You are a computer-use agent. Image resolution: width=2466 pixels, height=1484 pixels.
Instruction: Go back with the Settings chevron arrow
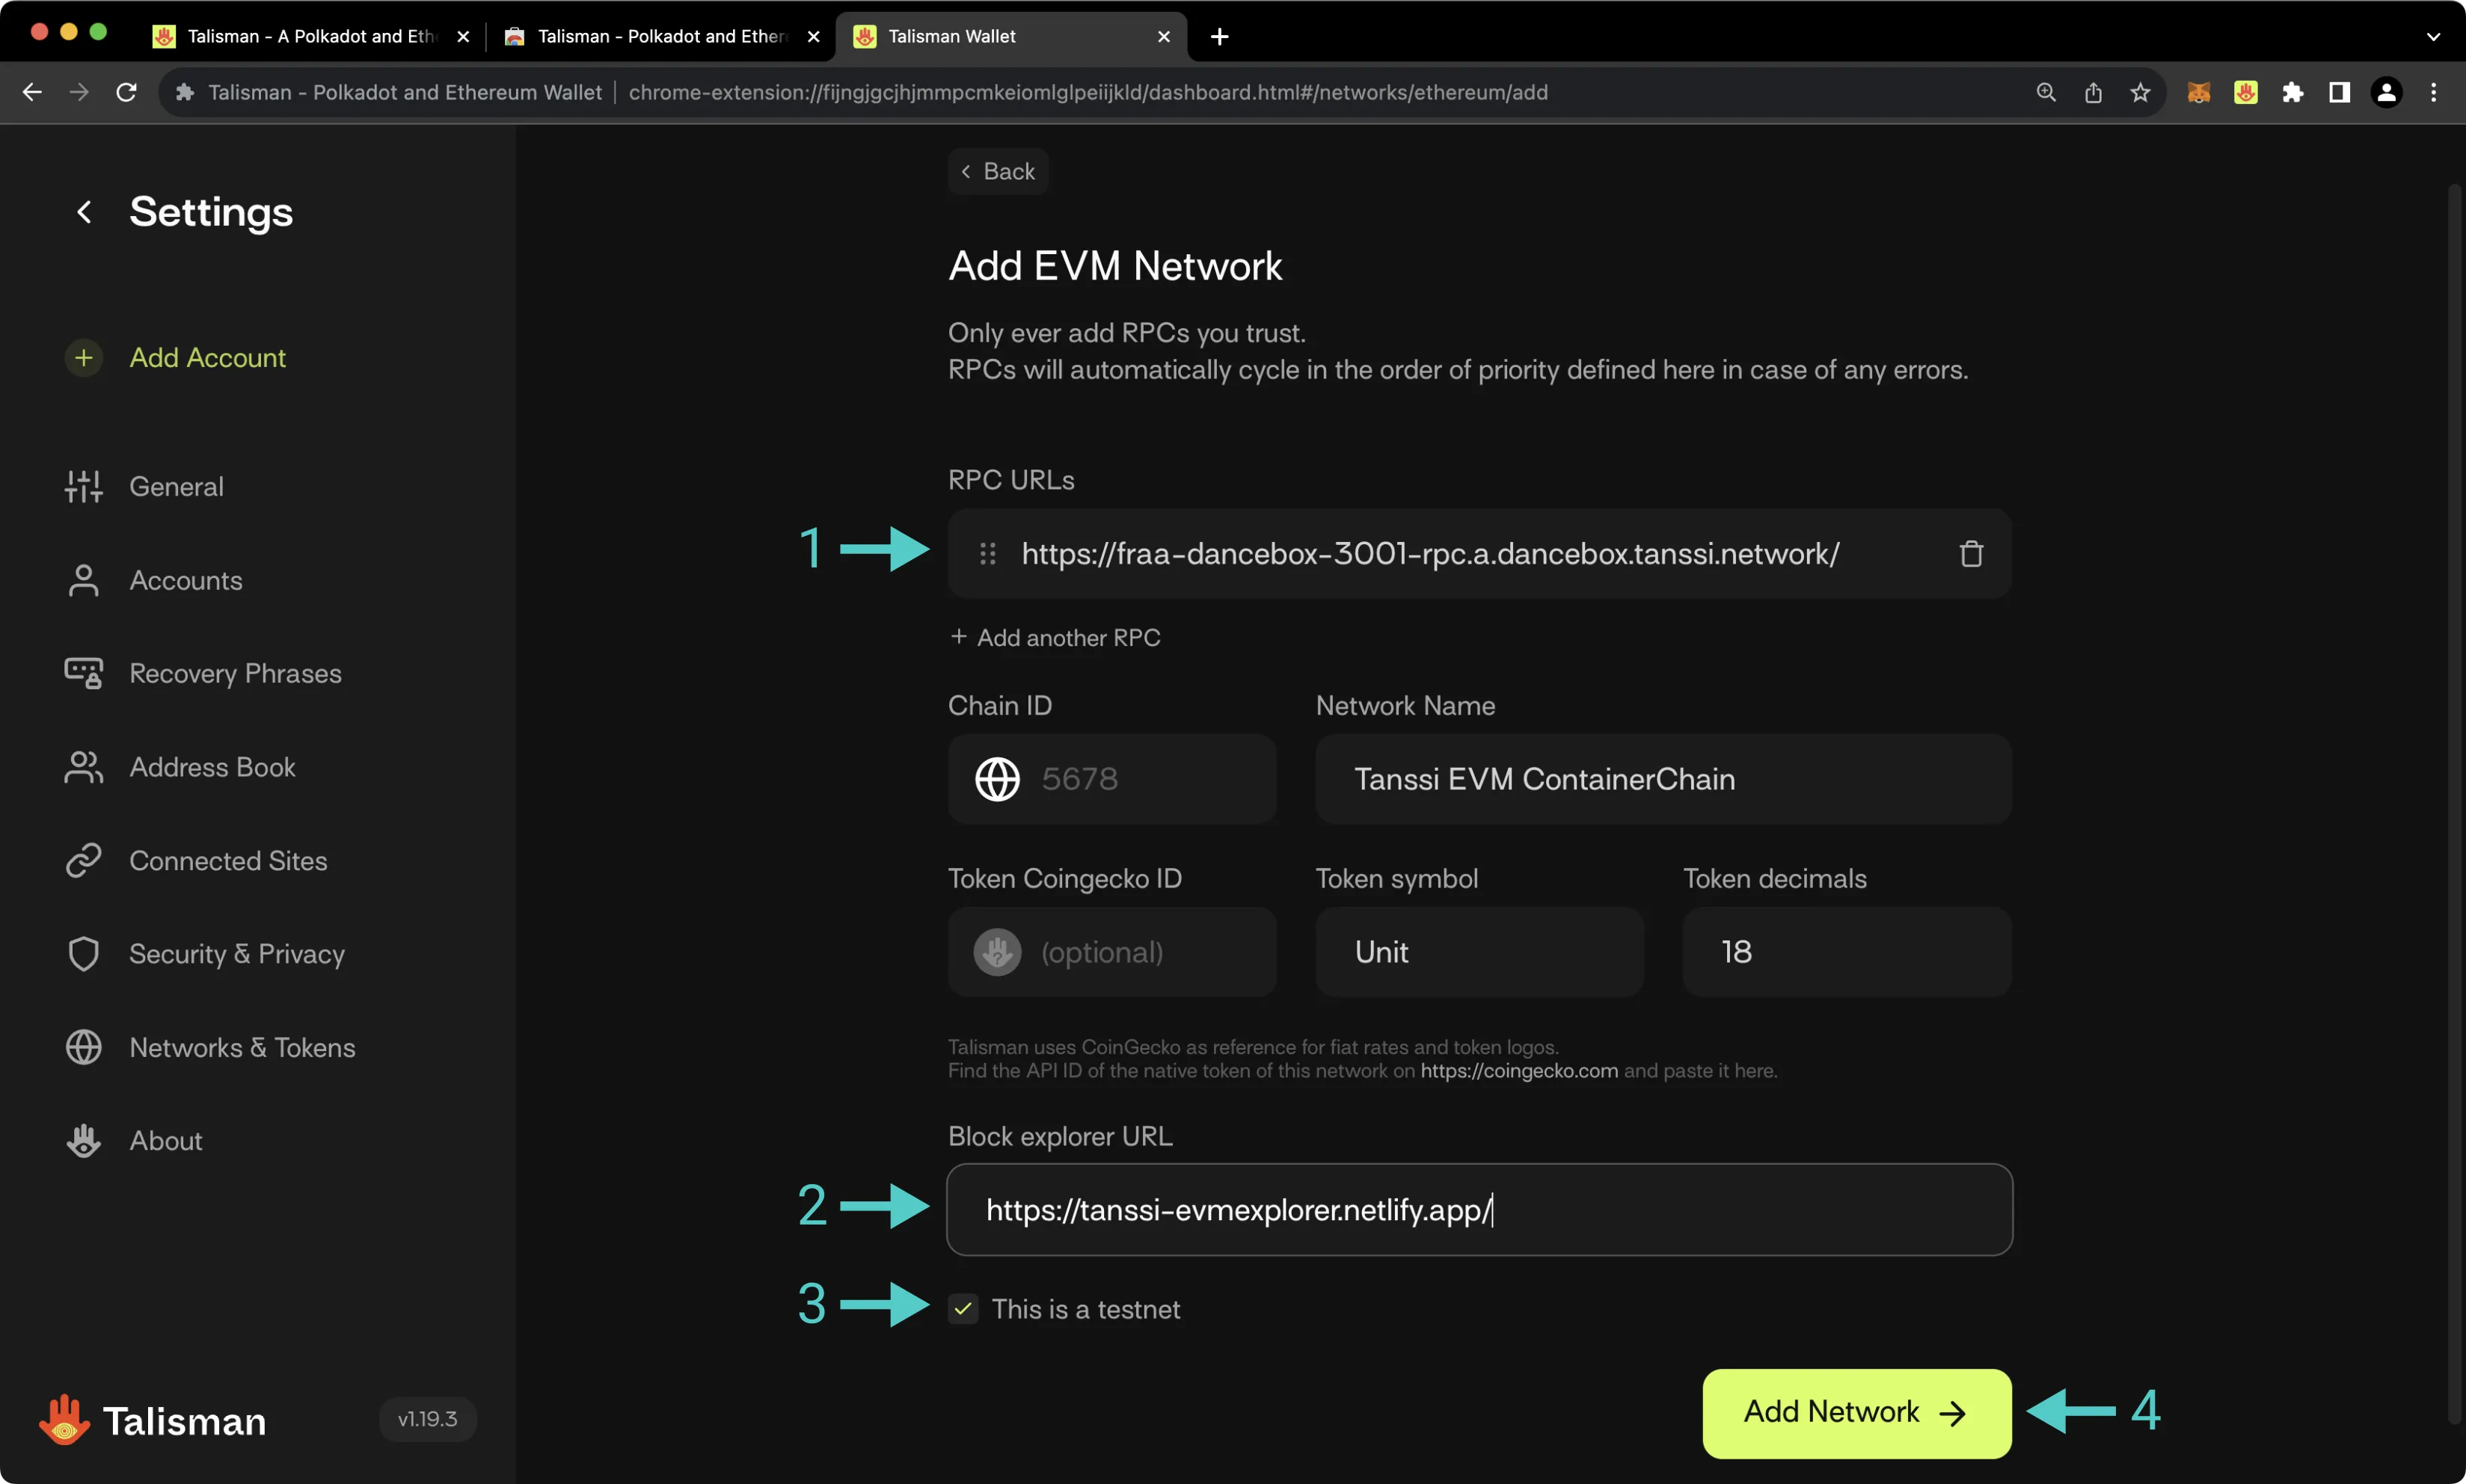point(84,212)
